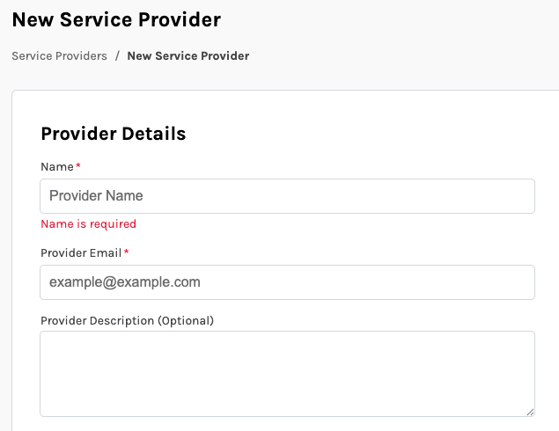This screenshot has width=559, height=431.
Task: Click the New Service Provider breadcrumb item
Action: (x=188, y=55)
